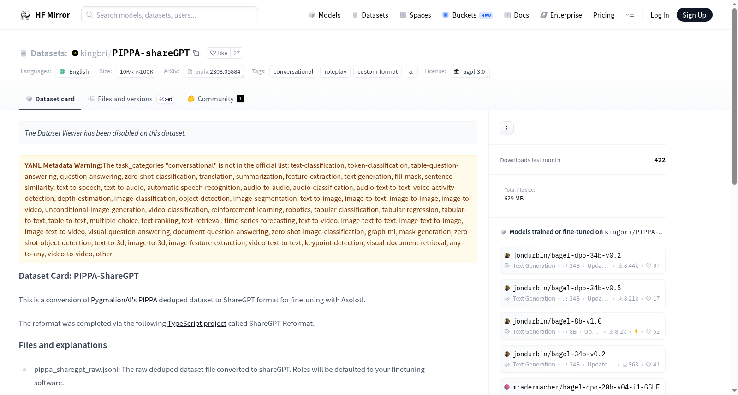Open the three-dot options menu in sidebar

point(507,128)
